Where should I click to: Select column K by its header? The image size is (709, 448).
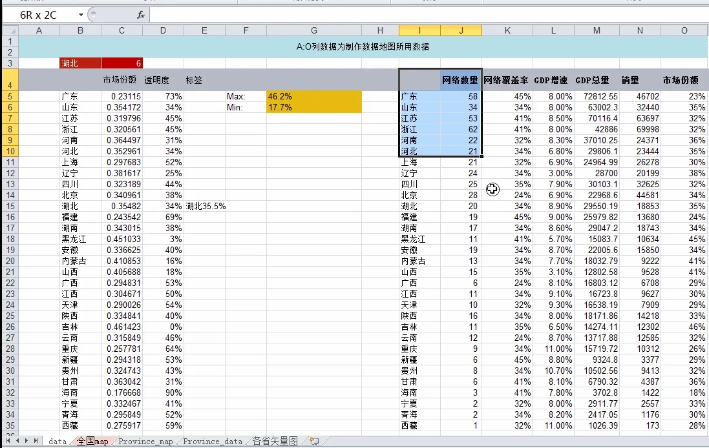pyautogui.click(x=507, y=31)
